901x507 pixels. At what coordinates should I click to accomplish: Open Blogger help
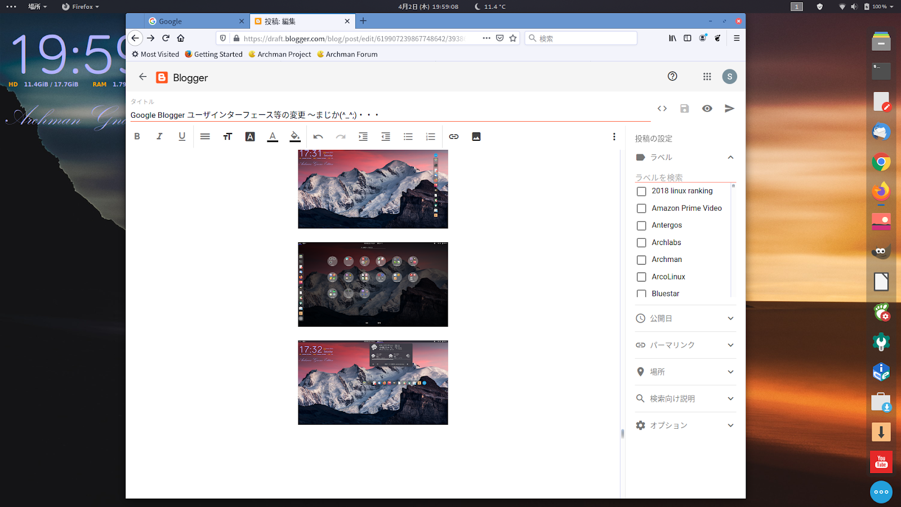click(x=672, y=76)
